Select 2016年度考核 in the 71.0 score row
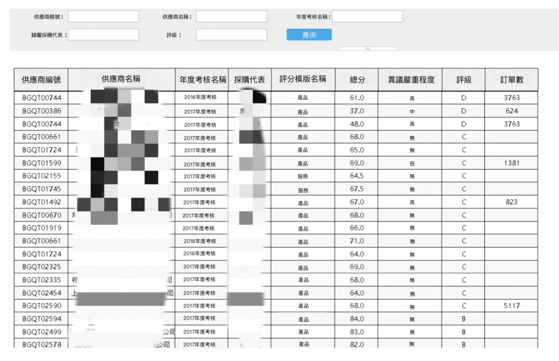The image size is (559, 361). [200, 241]
